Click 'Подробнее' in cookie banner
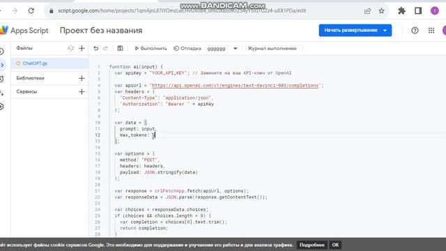446x251 pixels. (x=312, y=245)
